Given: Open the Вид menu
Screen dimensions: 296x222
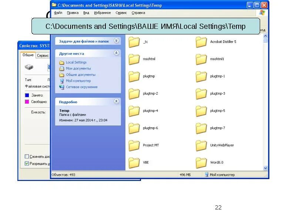Looking at the screenshot, I should tap(86, 13).
